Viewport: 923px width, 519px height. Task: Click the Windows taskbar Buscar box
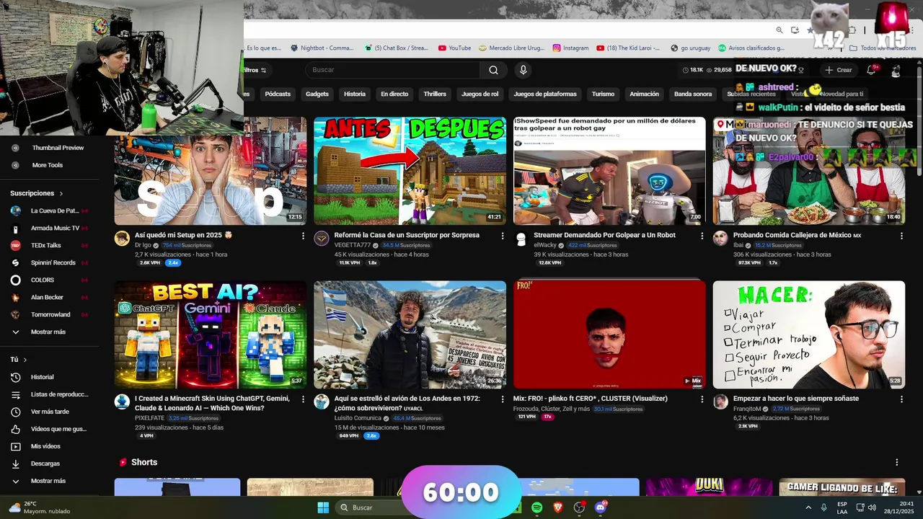(x=368, y=507)
